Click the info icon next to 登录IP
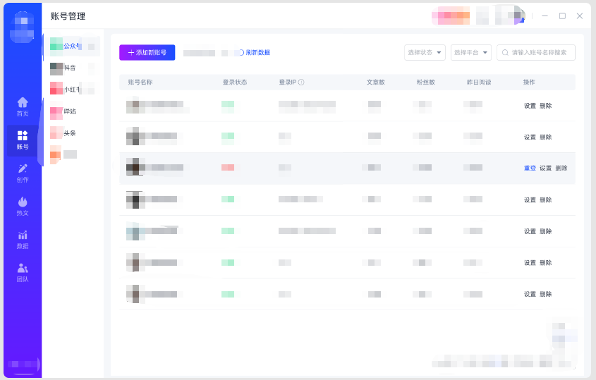This screenshot has height=380, width=596. point(301,82)
